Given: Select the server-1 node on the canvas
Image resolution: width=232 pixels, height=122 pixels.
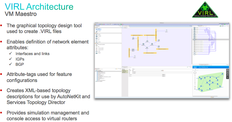Looking at the screenshot, I should (135, 57).
